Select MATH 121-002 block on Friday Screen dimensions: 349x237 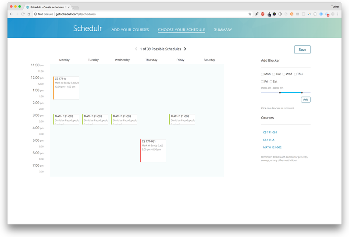(x=182, y=119)
